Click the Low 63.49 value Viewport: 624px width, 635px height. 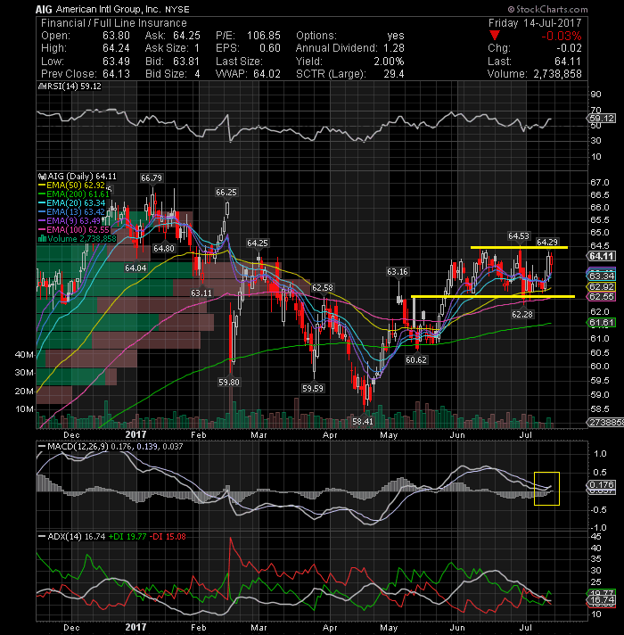(x=116, y=62)
